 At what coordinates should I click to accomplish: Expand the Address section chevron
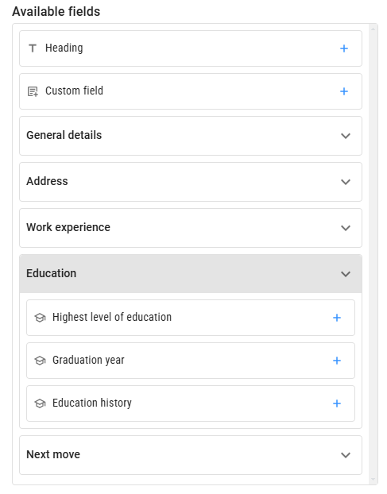(x=346, y=182)
